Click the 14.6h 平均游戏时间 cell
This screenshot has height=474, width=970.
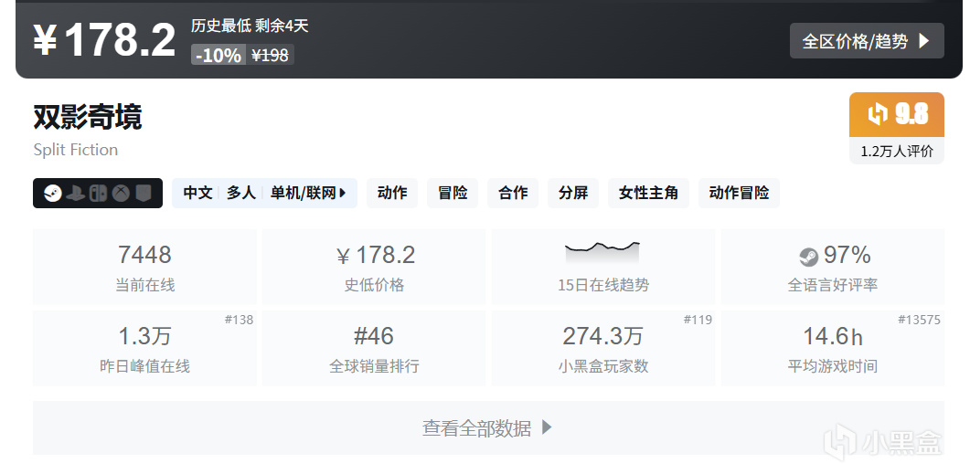(x=833, y=348)
